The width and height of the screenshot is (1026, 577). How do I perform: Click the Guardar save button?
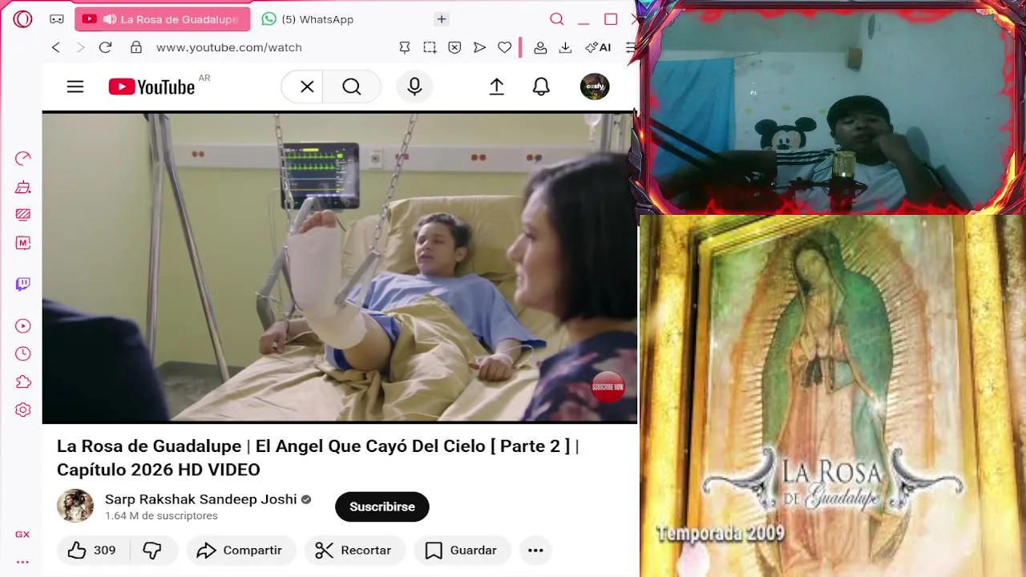[462, 551]
